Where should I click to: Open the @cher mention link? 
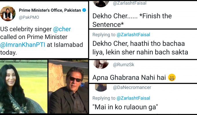62,29
